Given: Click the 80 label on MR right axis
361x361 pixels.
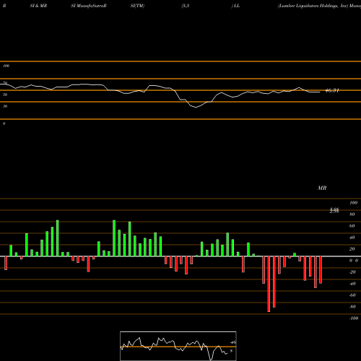Looking at the screenshot, I should pos(352,214).
